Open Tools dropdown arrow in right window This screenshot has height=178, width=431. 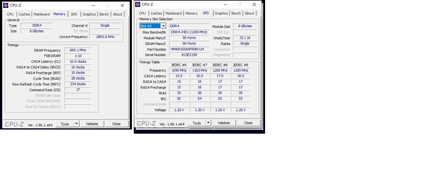tap(209, 123)
